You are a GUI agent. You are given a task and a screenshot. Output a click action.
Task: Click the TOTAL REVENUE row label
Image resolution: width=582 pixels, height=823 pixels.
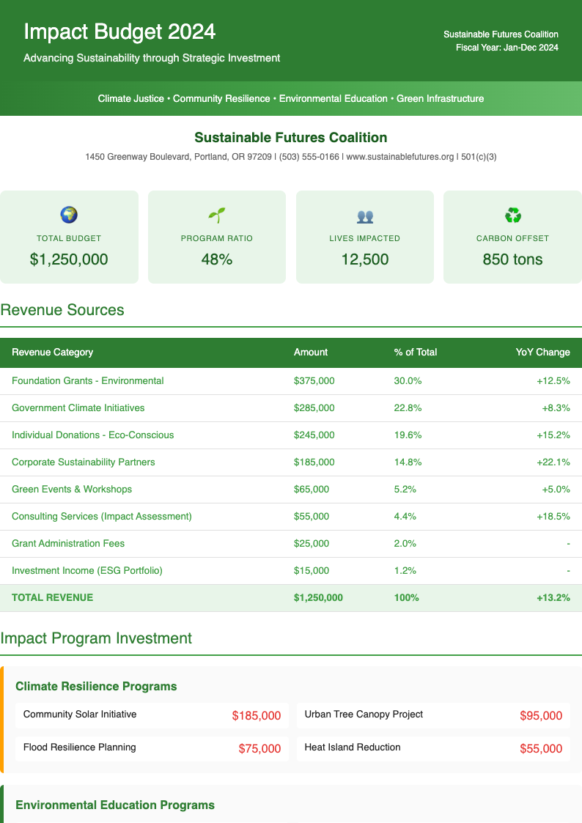coord(53,598)
